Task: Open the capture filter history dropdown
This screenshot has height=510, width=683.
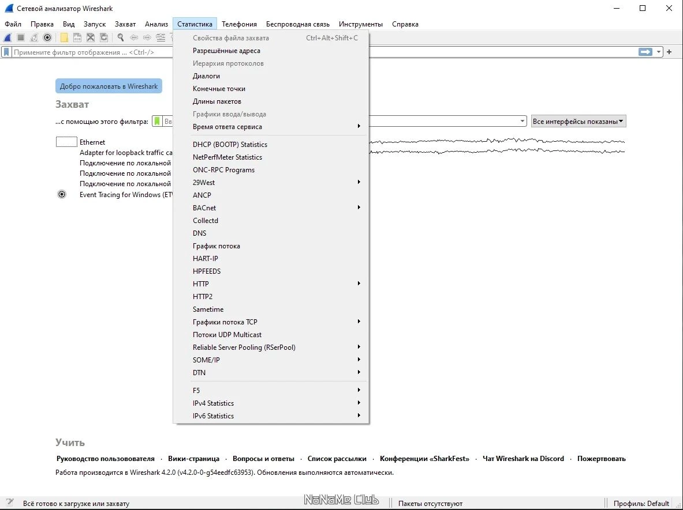Action: pyautogui.click(x=522, y=121)
